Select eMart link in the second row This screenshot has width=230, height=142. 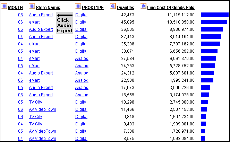34,22
